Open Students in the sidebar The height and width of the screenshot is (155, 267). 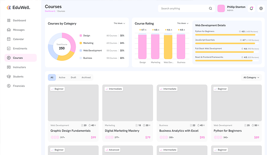[x=18, y=77]
